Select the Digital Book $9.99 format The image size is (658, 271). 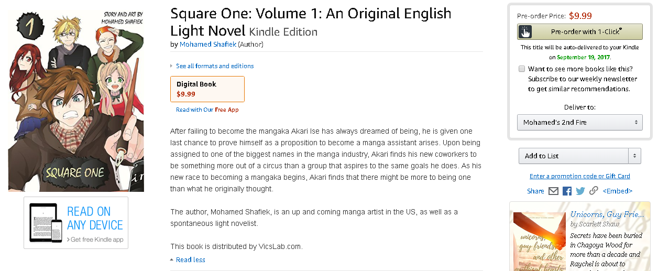[x=207, y=89]
